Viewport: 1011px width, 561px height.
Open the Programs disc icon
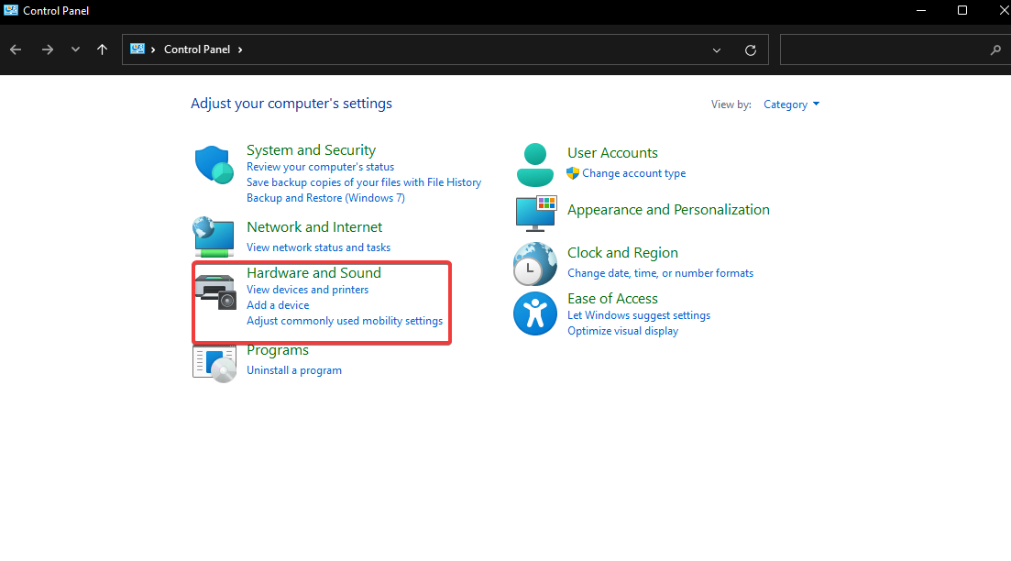[x=214, y=364]
